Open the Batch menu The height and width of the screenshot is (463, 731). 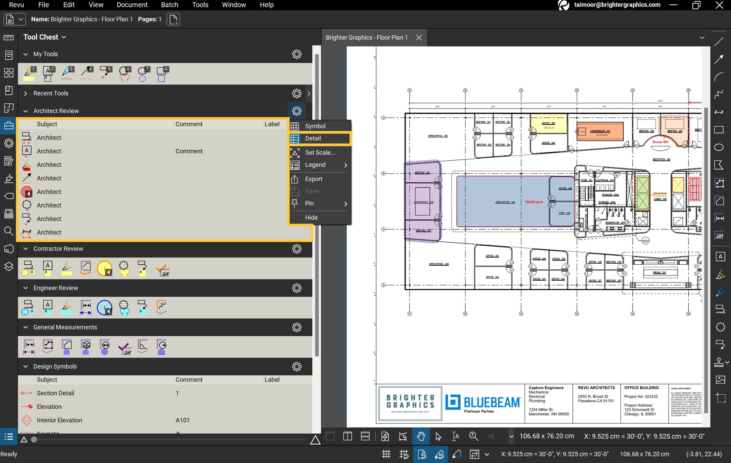coord(170,5)
